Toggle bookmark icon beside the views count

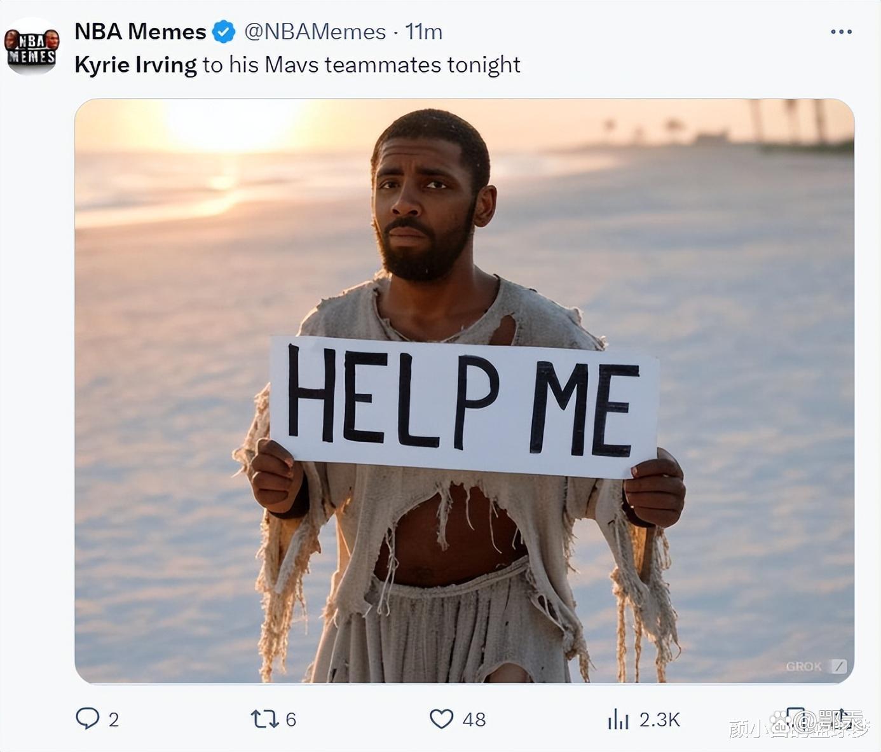[795, 719]
